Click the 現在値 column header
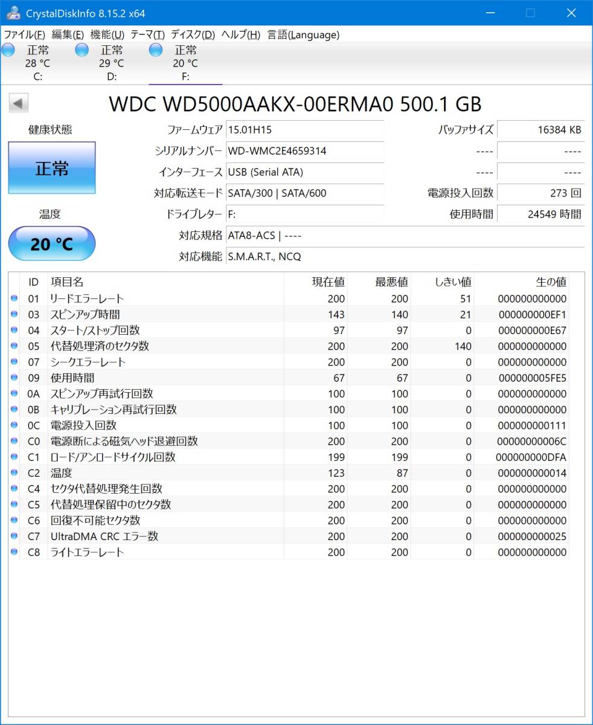 (x=316, y=282)
